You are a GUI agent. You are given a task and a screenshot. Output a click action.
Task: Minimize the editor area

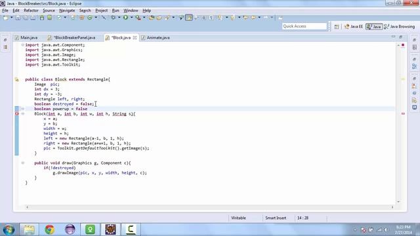pyautogui.click(x=393, y=37)
